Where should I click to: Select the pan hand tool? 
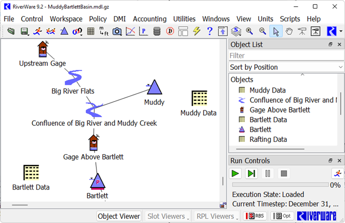pos(289,31)
